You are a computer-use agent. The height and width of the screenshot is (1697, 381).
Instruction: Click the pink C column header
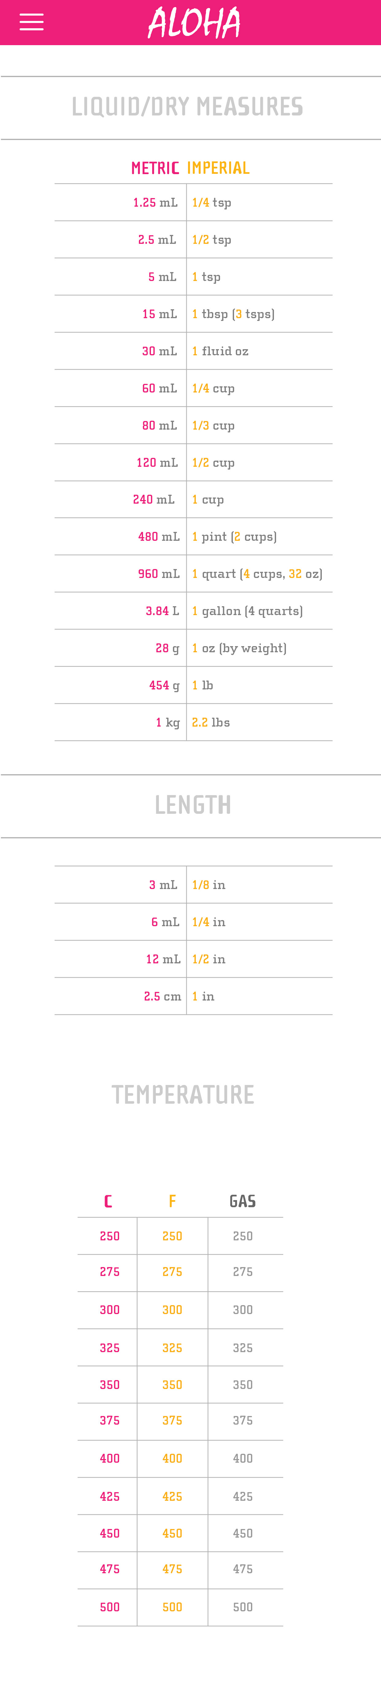tap(108, 1201)
